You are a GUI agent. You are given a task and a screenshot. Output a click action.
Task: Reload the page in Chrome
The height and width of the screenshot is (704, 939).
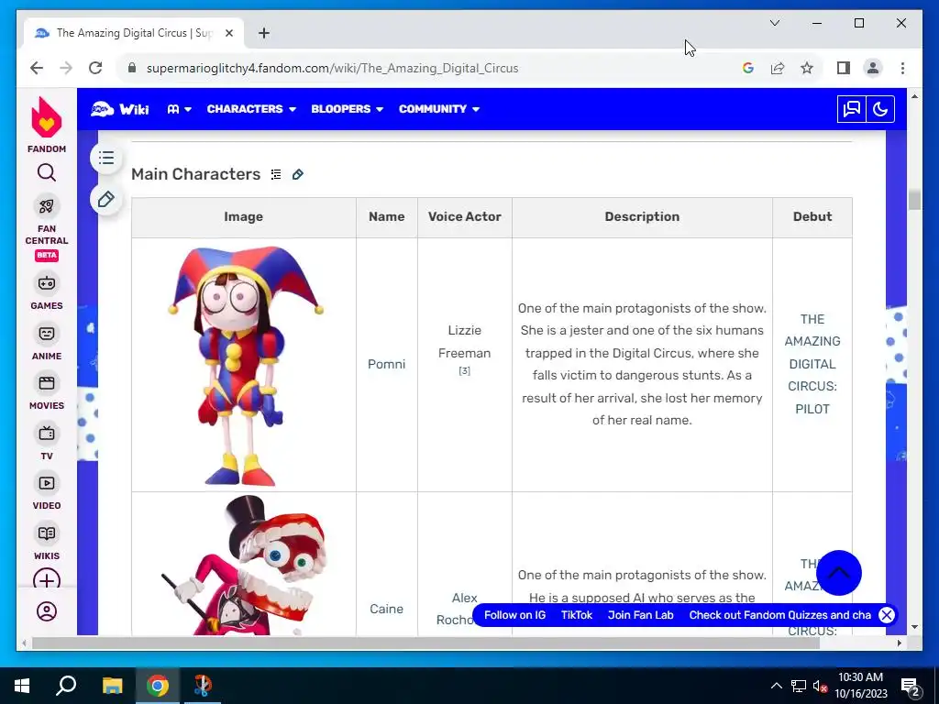pos(95,68)
